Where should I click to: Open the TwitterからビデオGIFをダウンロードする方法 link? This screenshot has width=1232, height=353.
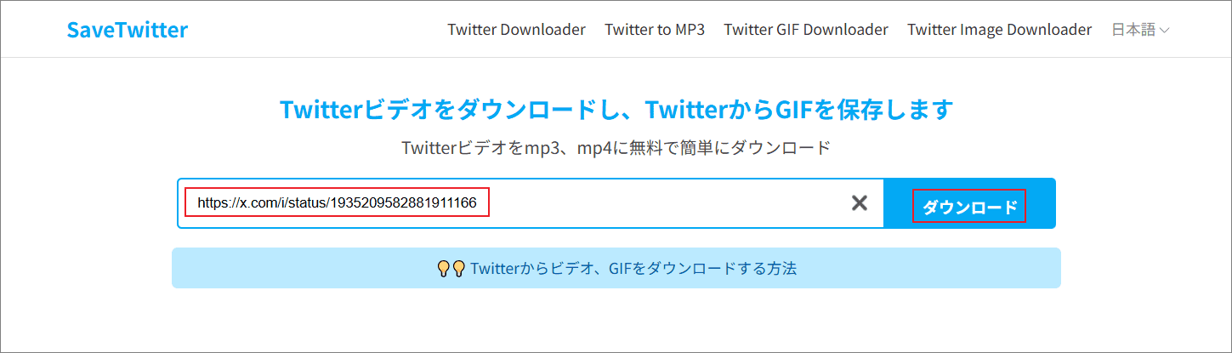tap(633, 269)
